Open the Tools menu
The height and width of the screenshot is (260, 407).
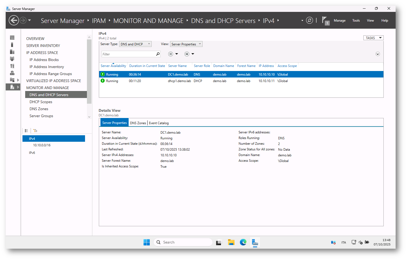coord(356,21)
